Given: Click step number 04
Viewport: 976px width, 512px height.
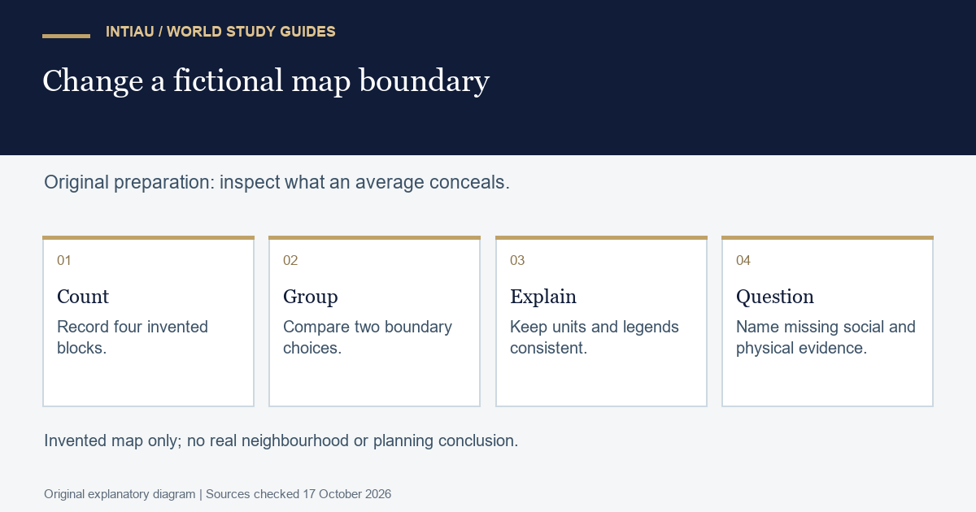Looking at the screenshot, I should 743,261.
